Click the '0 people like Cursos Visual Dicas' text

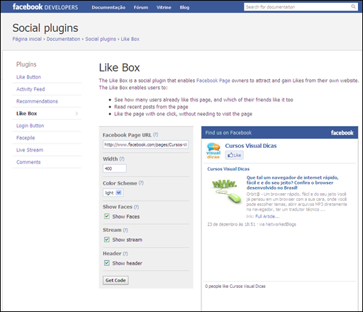(x=235, y=286)
